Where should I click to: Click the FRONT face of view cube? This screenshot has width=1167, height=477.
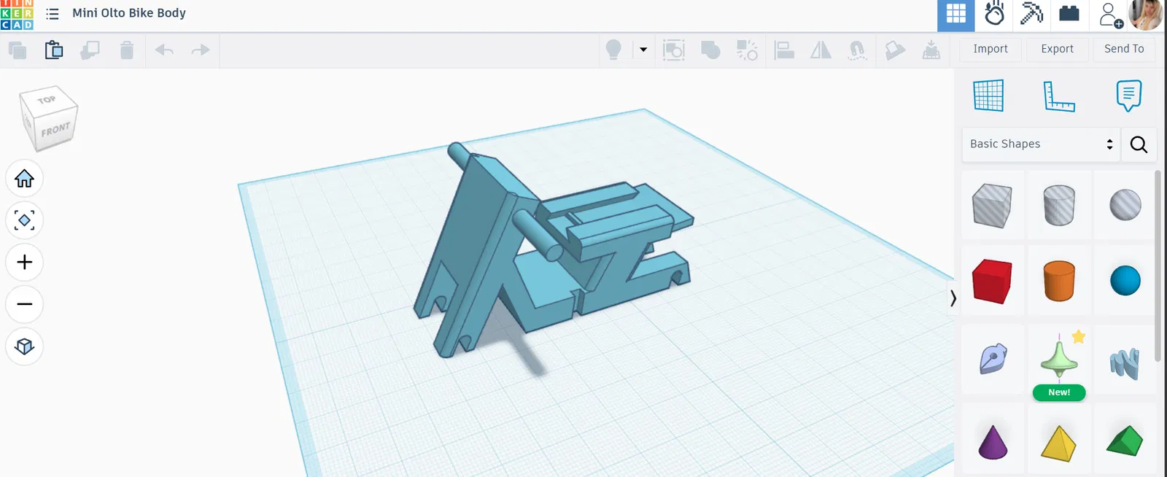[56, 130]
